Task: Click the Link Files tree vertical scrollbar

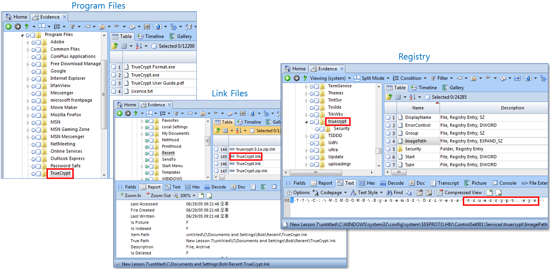Action: coord(208,140)
